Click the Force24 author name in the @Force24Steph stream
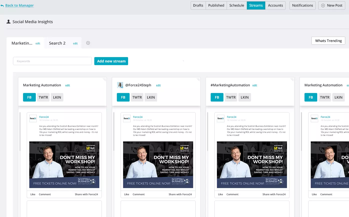Screen dimensions: 349x217 point(138,117)
